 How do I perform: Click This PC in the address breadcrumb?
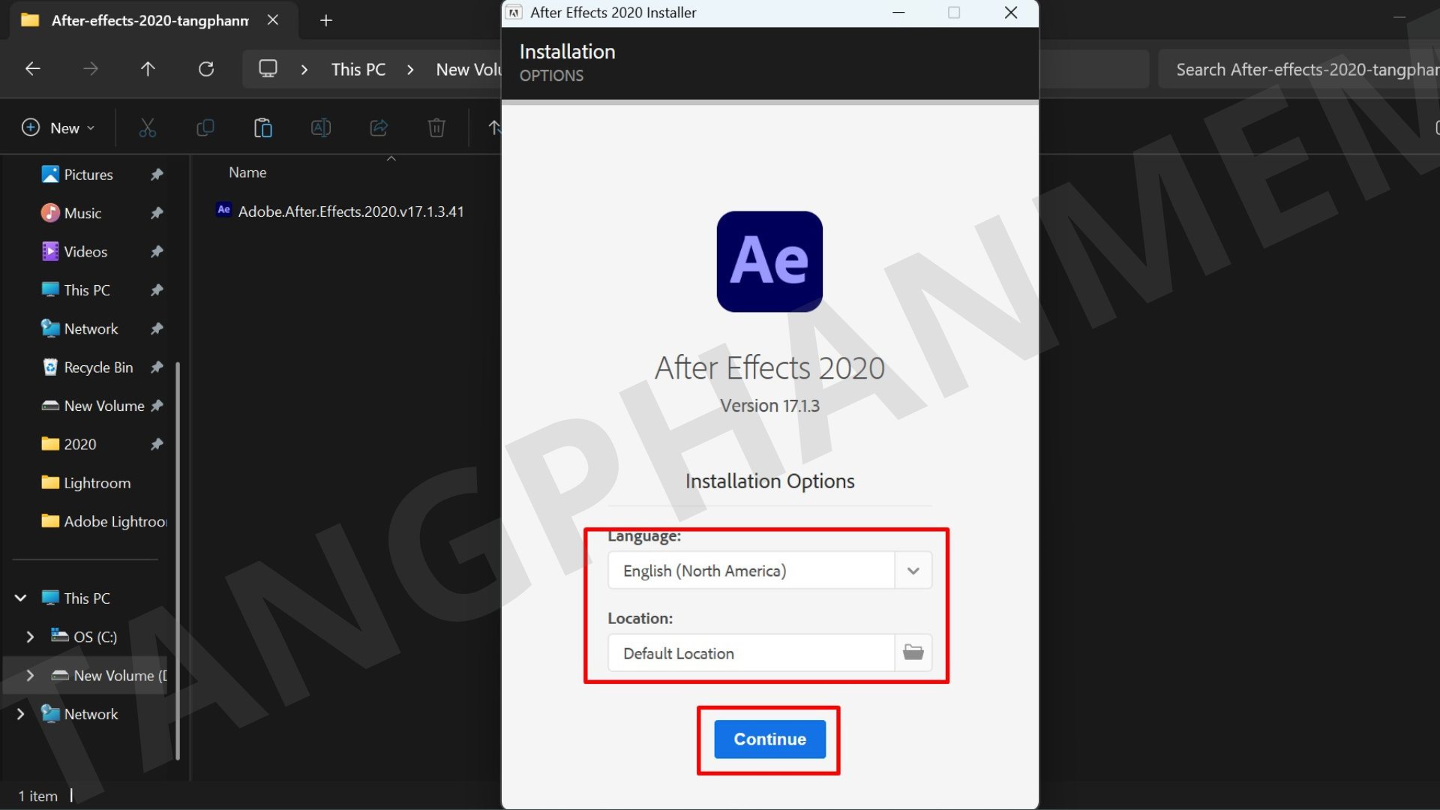(x=358, y=70)
